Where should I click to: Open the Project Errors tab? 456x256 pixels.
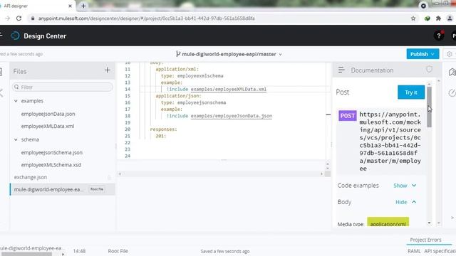(x=425, y=240)
